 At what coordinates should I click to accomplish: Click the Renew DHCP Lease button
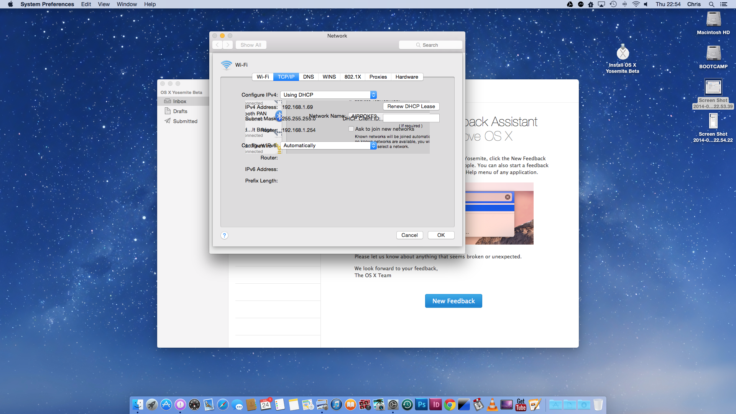411,106
